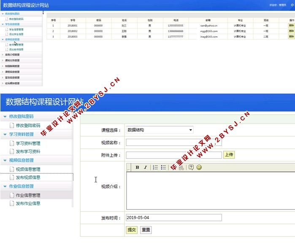Image resolution: width=295 pixels, height=247 pixels.
Task: Insert bulleted list in video intro editor
Action: [163, 167]
